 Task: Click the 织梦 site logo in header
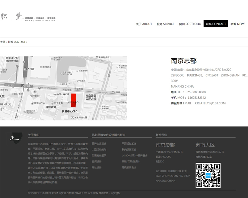click(x=28, y=17)
